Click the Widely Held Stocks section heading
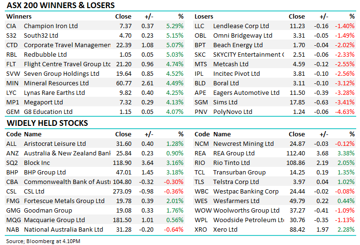 46,123
